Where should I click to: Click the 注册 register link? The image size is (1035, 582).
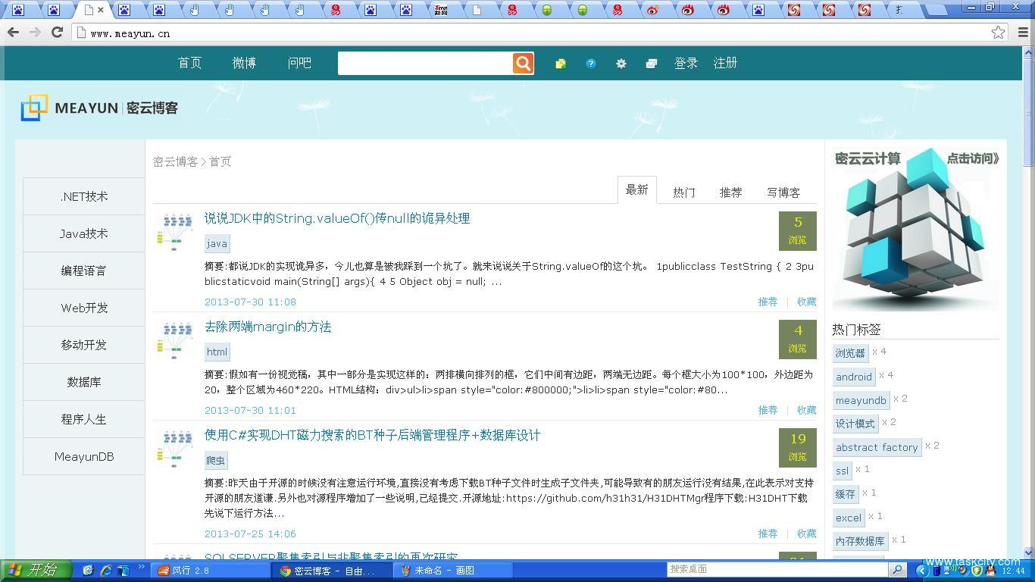tap(725, 63)
